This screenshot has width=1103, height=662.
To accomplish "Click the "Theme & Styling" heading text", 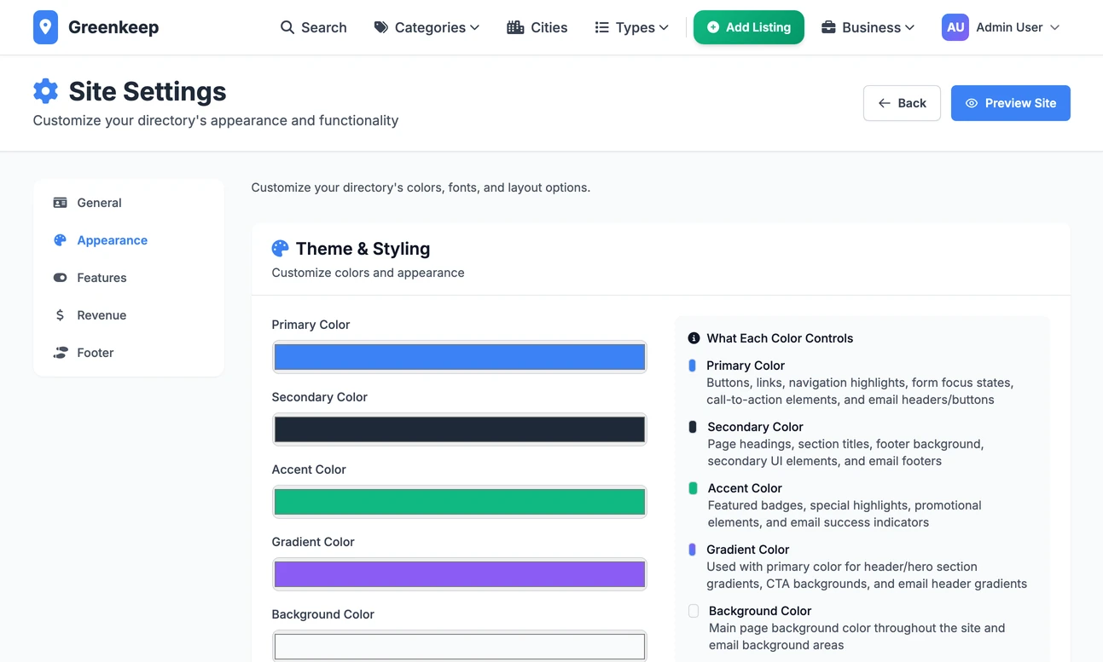I will click(363, 249).
